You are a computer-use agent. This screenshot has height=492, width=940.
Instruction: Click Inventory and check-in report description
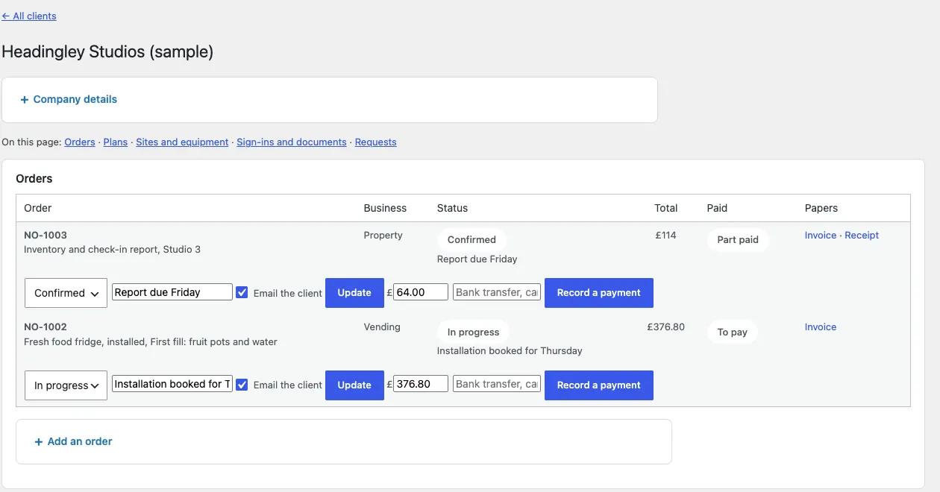point(113,249)
